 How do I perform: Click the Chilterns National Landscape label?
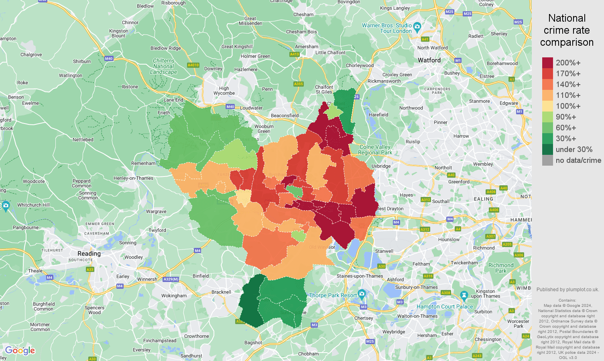(x=163, y=67)
